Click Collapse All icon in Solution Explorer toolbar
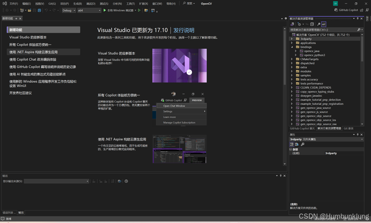The width and height of the screenshot is (371, 223). coord(312,24)
